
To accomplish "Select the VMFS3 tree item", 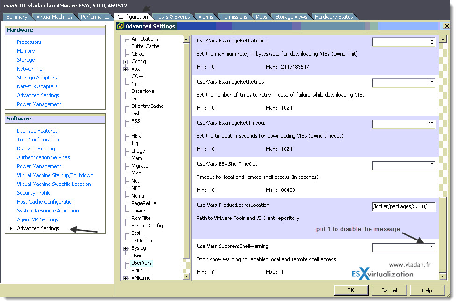I will point(139,270).
